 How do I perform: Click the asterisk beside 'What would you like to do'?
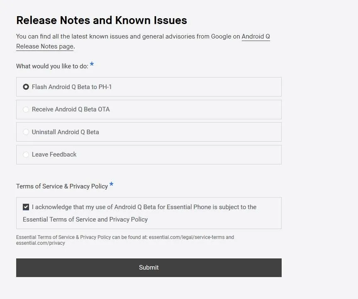tap(92, 64)
